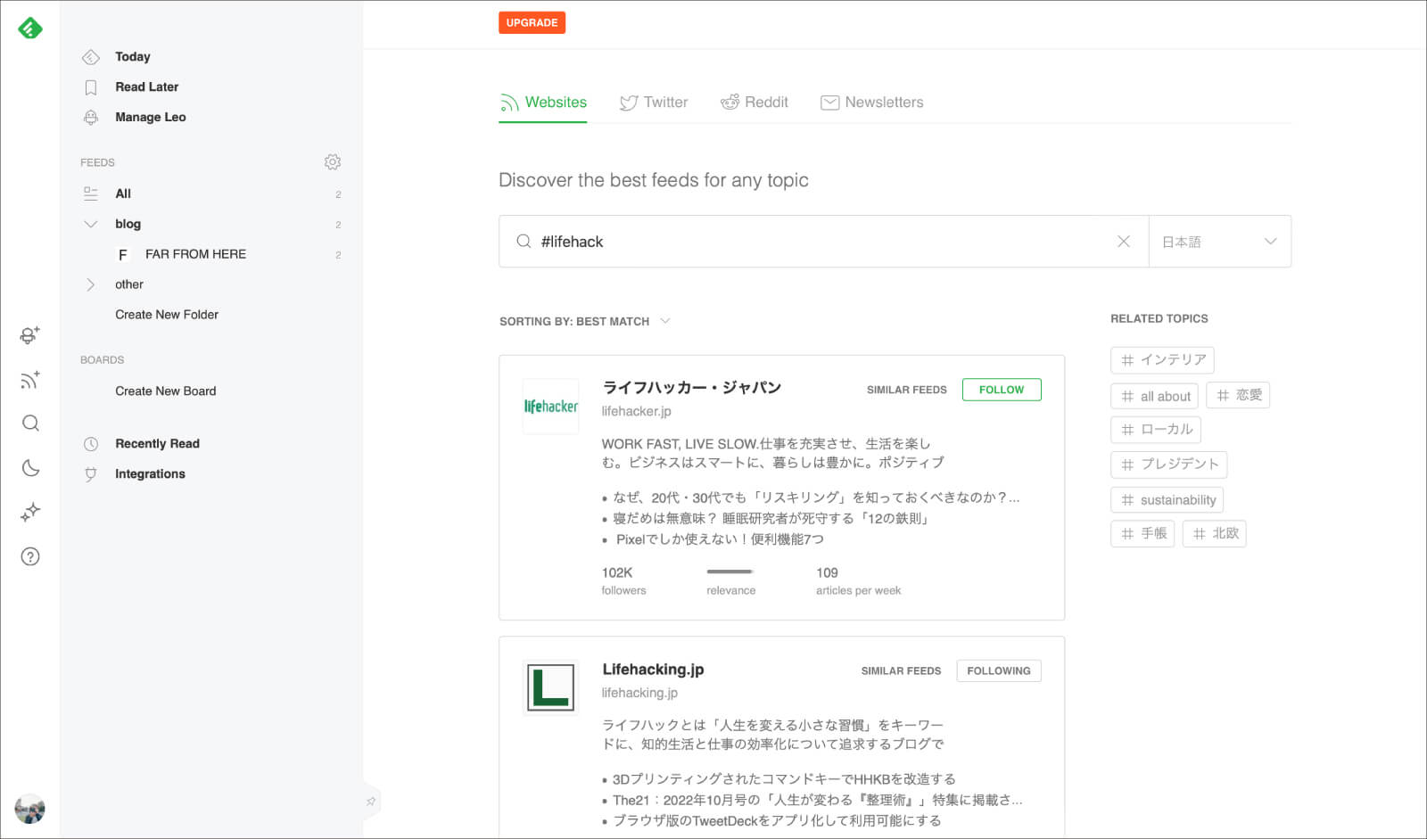Open feeds settings gear icon

point(333,162)
